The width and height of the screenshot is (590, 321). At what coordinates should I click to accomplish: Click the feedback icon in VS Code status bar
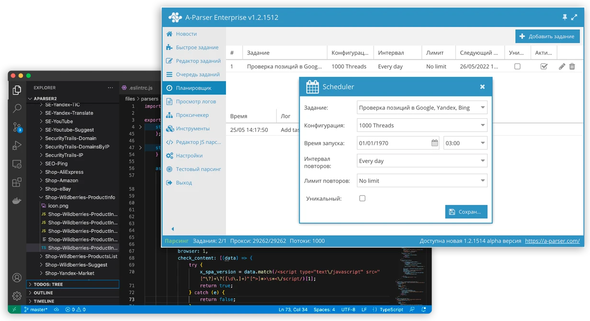point(411,310)
